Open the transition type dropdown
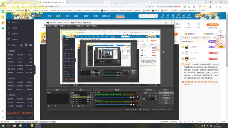The height and width of the screenshot is (128, 228). pos(150,93)
